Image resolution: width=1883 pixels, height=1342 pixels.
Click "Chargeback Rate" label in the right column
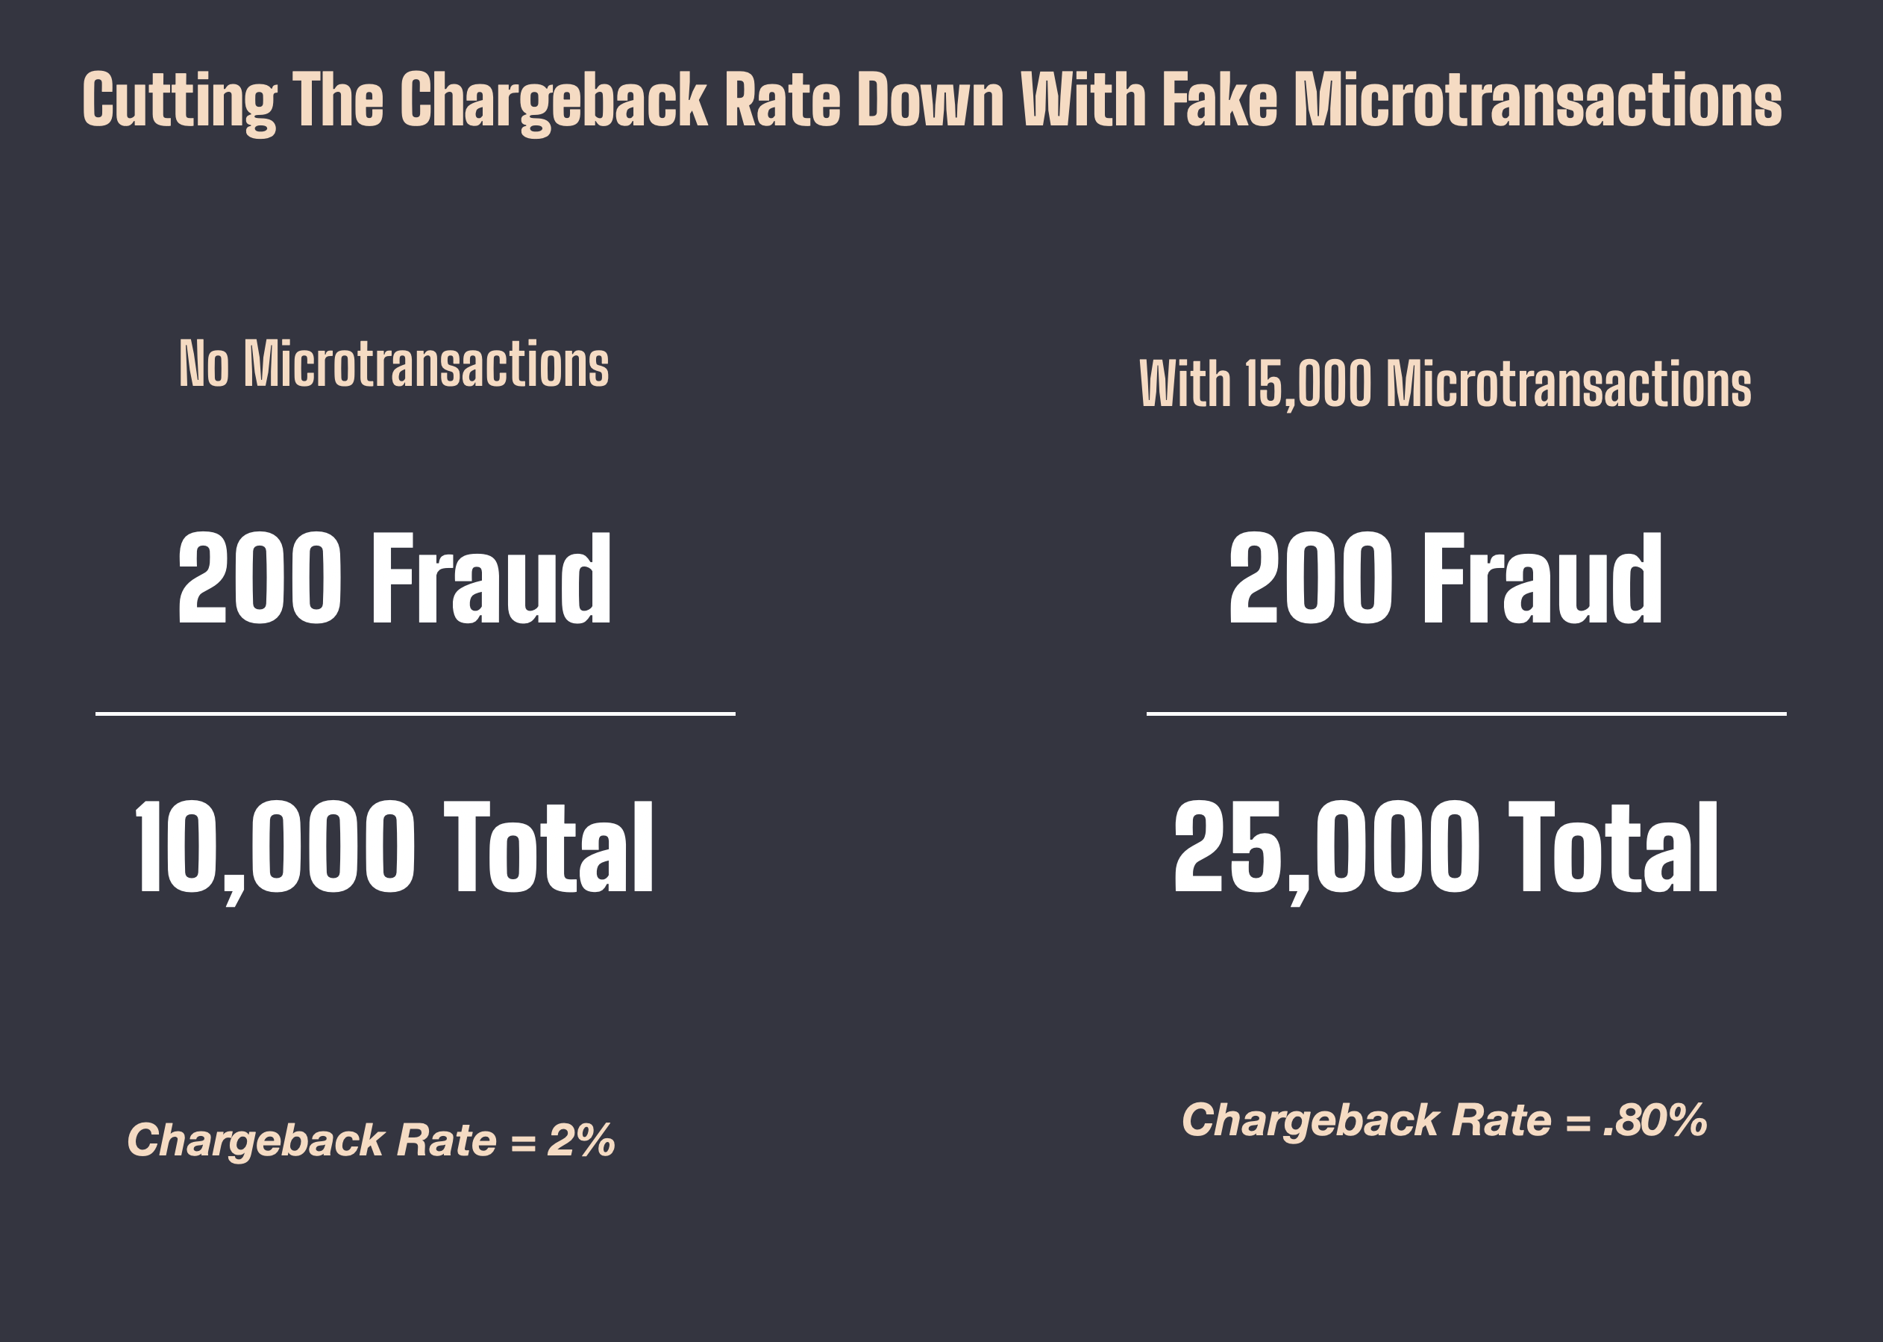(x=1367, y=1120)
